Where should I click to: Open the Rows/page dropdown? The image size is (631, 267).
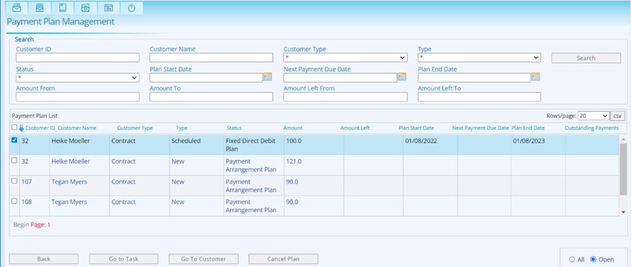pos(593,115)
